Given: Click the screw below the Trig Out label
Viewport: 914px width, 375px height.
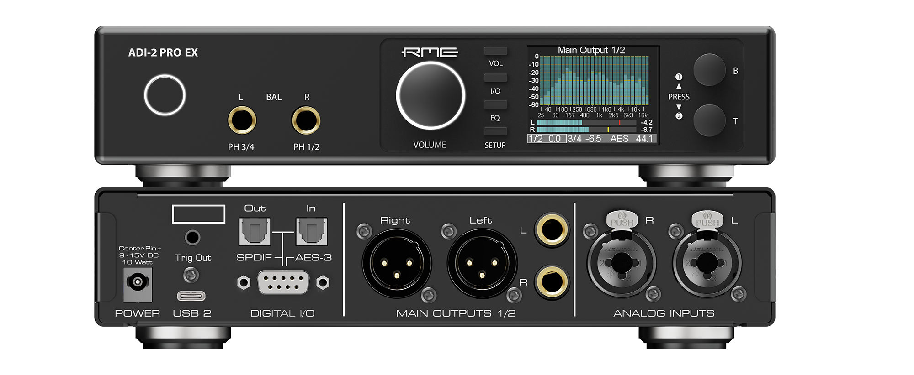Looking at the screenshot, I should [x=191, y=275].
